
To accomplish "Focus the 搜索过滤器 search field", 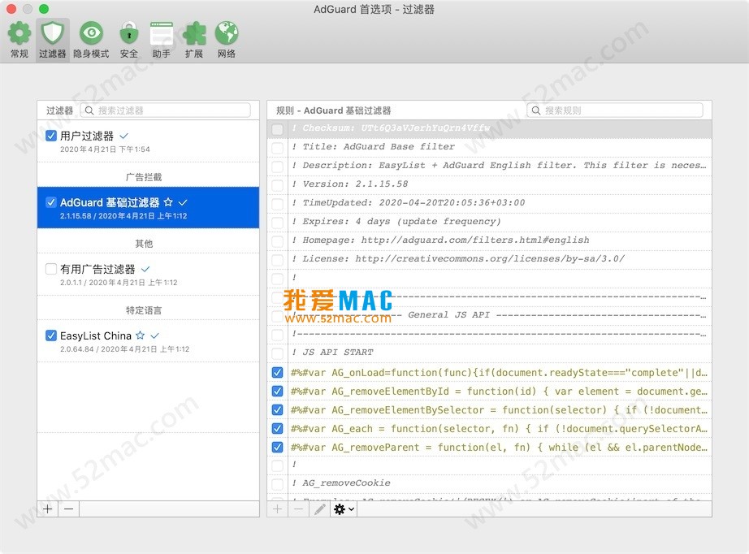I will 165,110.
